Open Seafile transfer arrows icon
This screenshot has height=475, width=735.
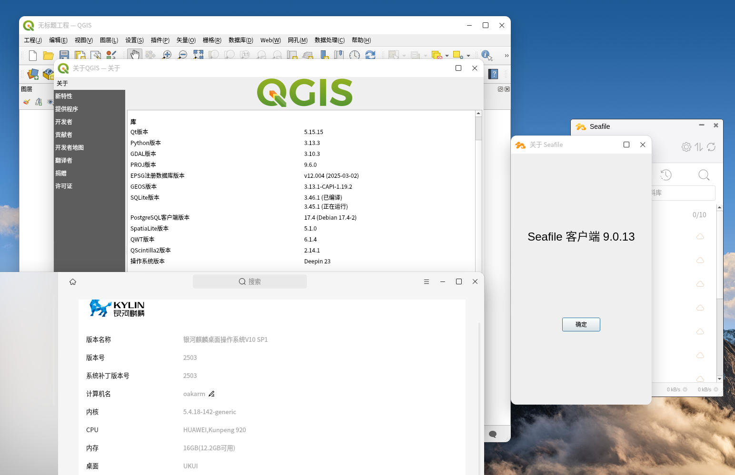click(x=699, y=147)
